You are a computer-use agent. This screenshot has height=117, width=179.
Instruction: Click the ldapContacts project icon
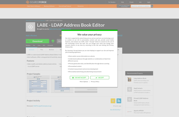point(129,89)
